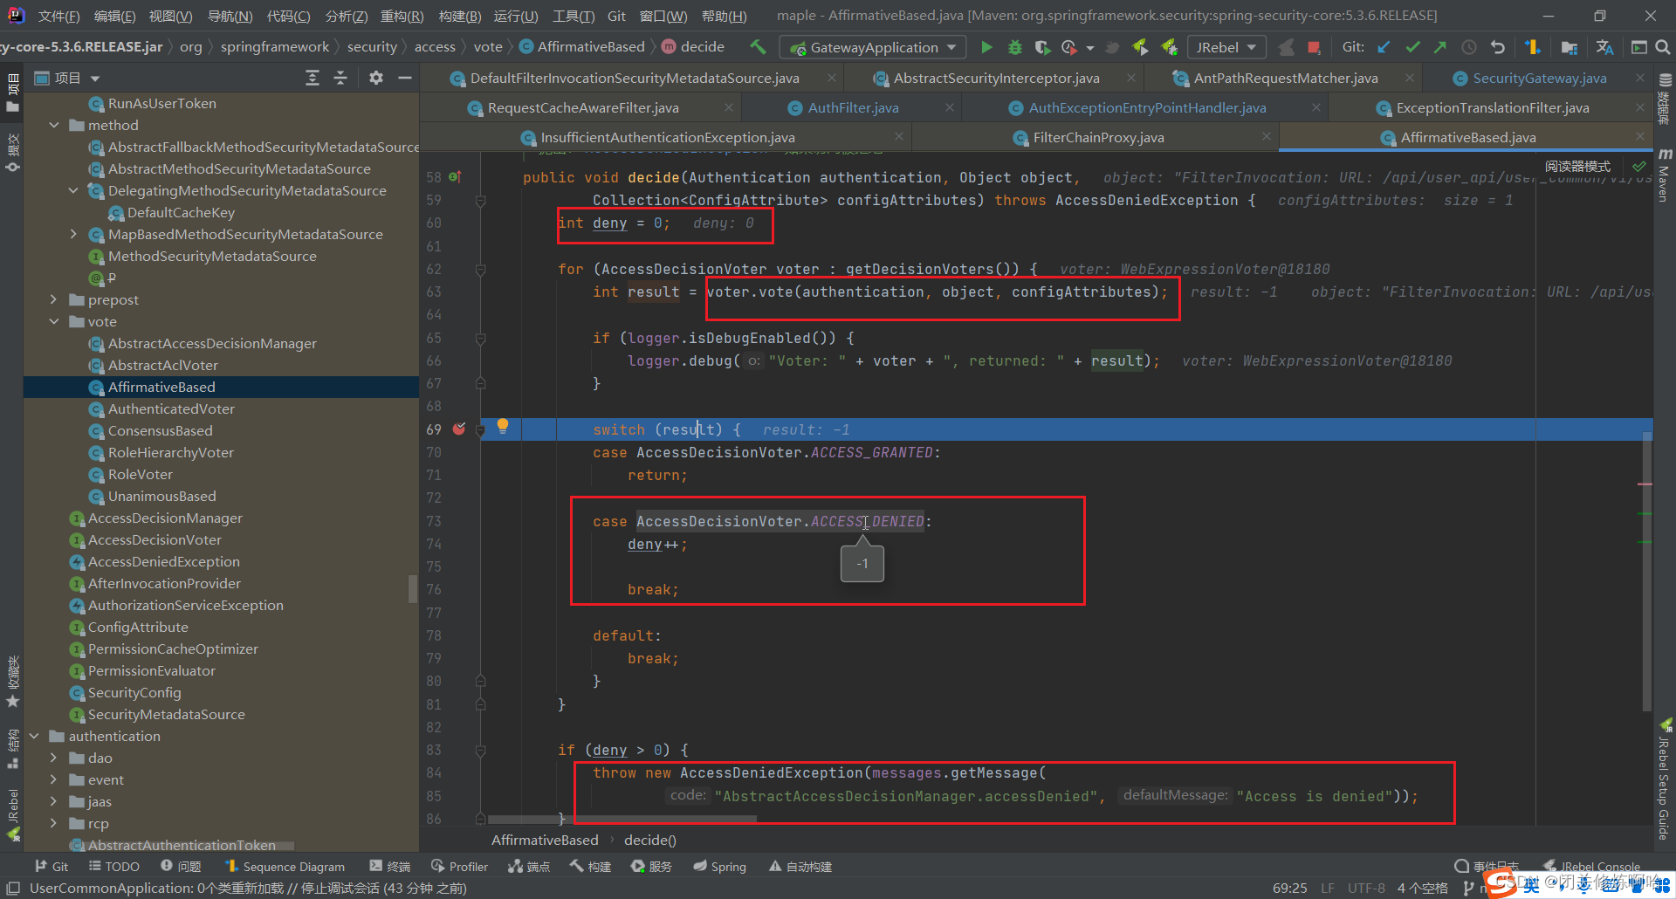Click the UTF-8 encoding in status bar
Image resolution: width=1676 pixels, height=899 pixels.
pos(1366,889)
